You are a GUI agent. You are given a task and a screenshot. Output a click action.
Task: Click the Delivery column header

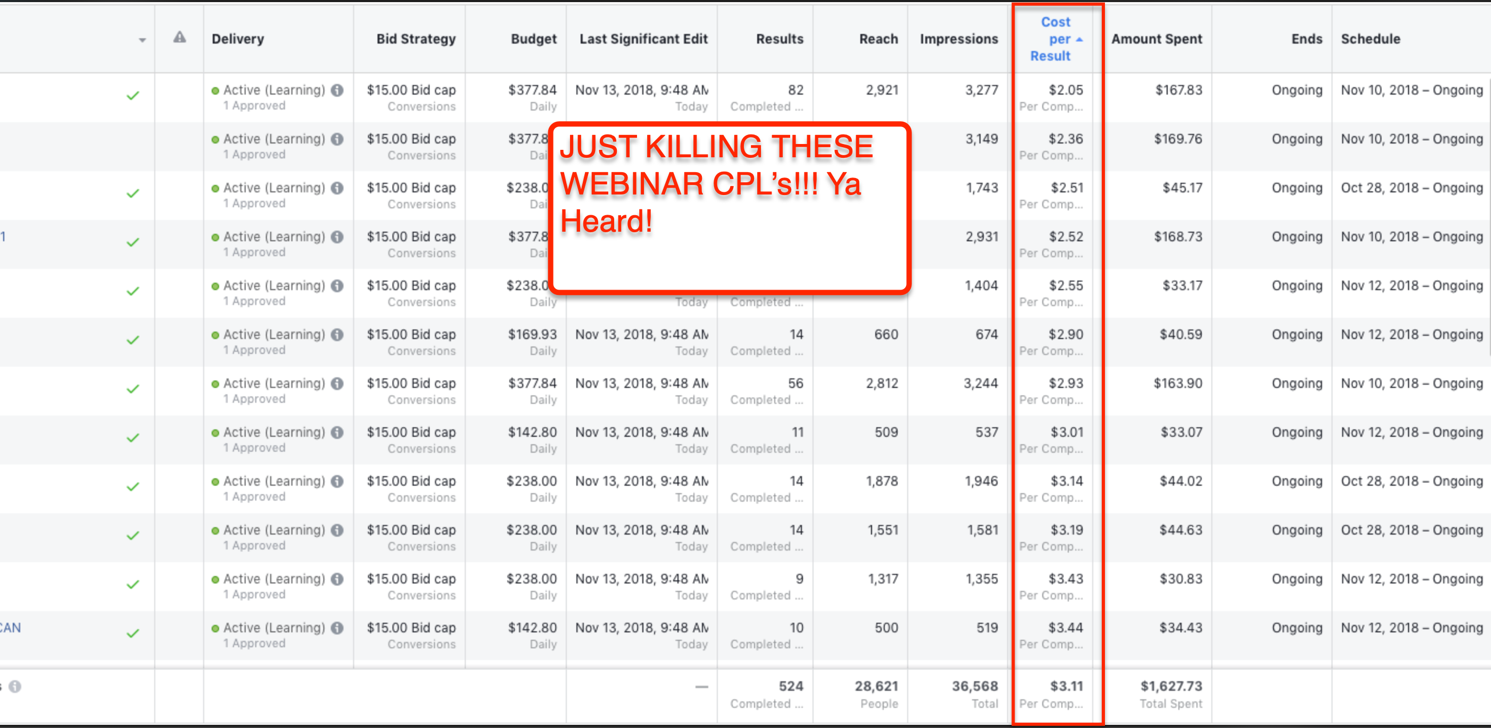(238, 39)
